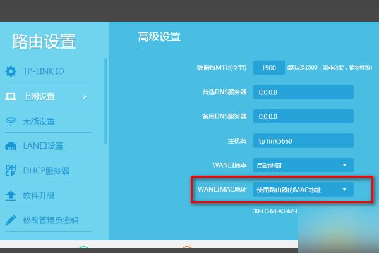The width and height of the screenshot is (379, 253).
Task: Click the 首选DNS服务器 input field
Action: pyautogui.click(x=303, y=92)
